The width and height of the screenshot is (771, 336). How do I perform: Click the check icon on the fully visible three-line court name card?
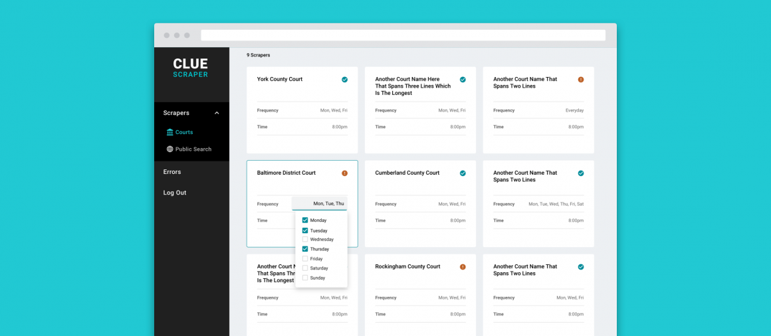[463, 80]
